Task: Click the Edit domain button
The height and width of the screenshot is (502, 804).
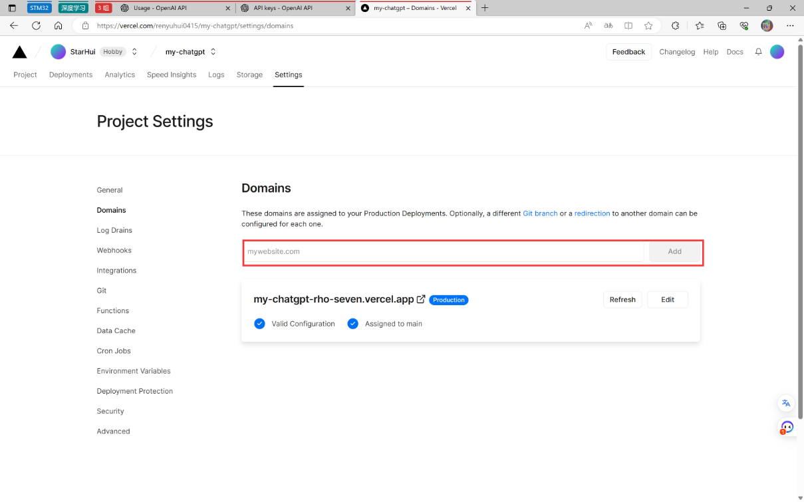Action: [668, 300]
